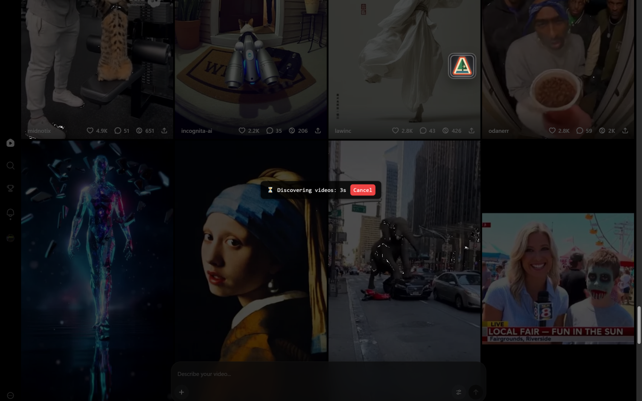The image size is (642, 401).
Task: Open the video feed from the sidebar
Action: click(x=10, y=143)
